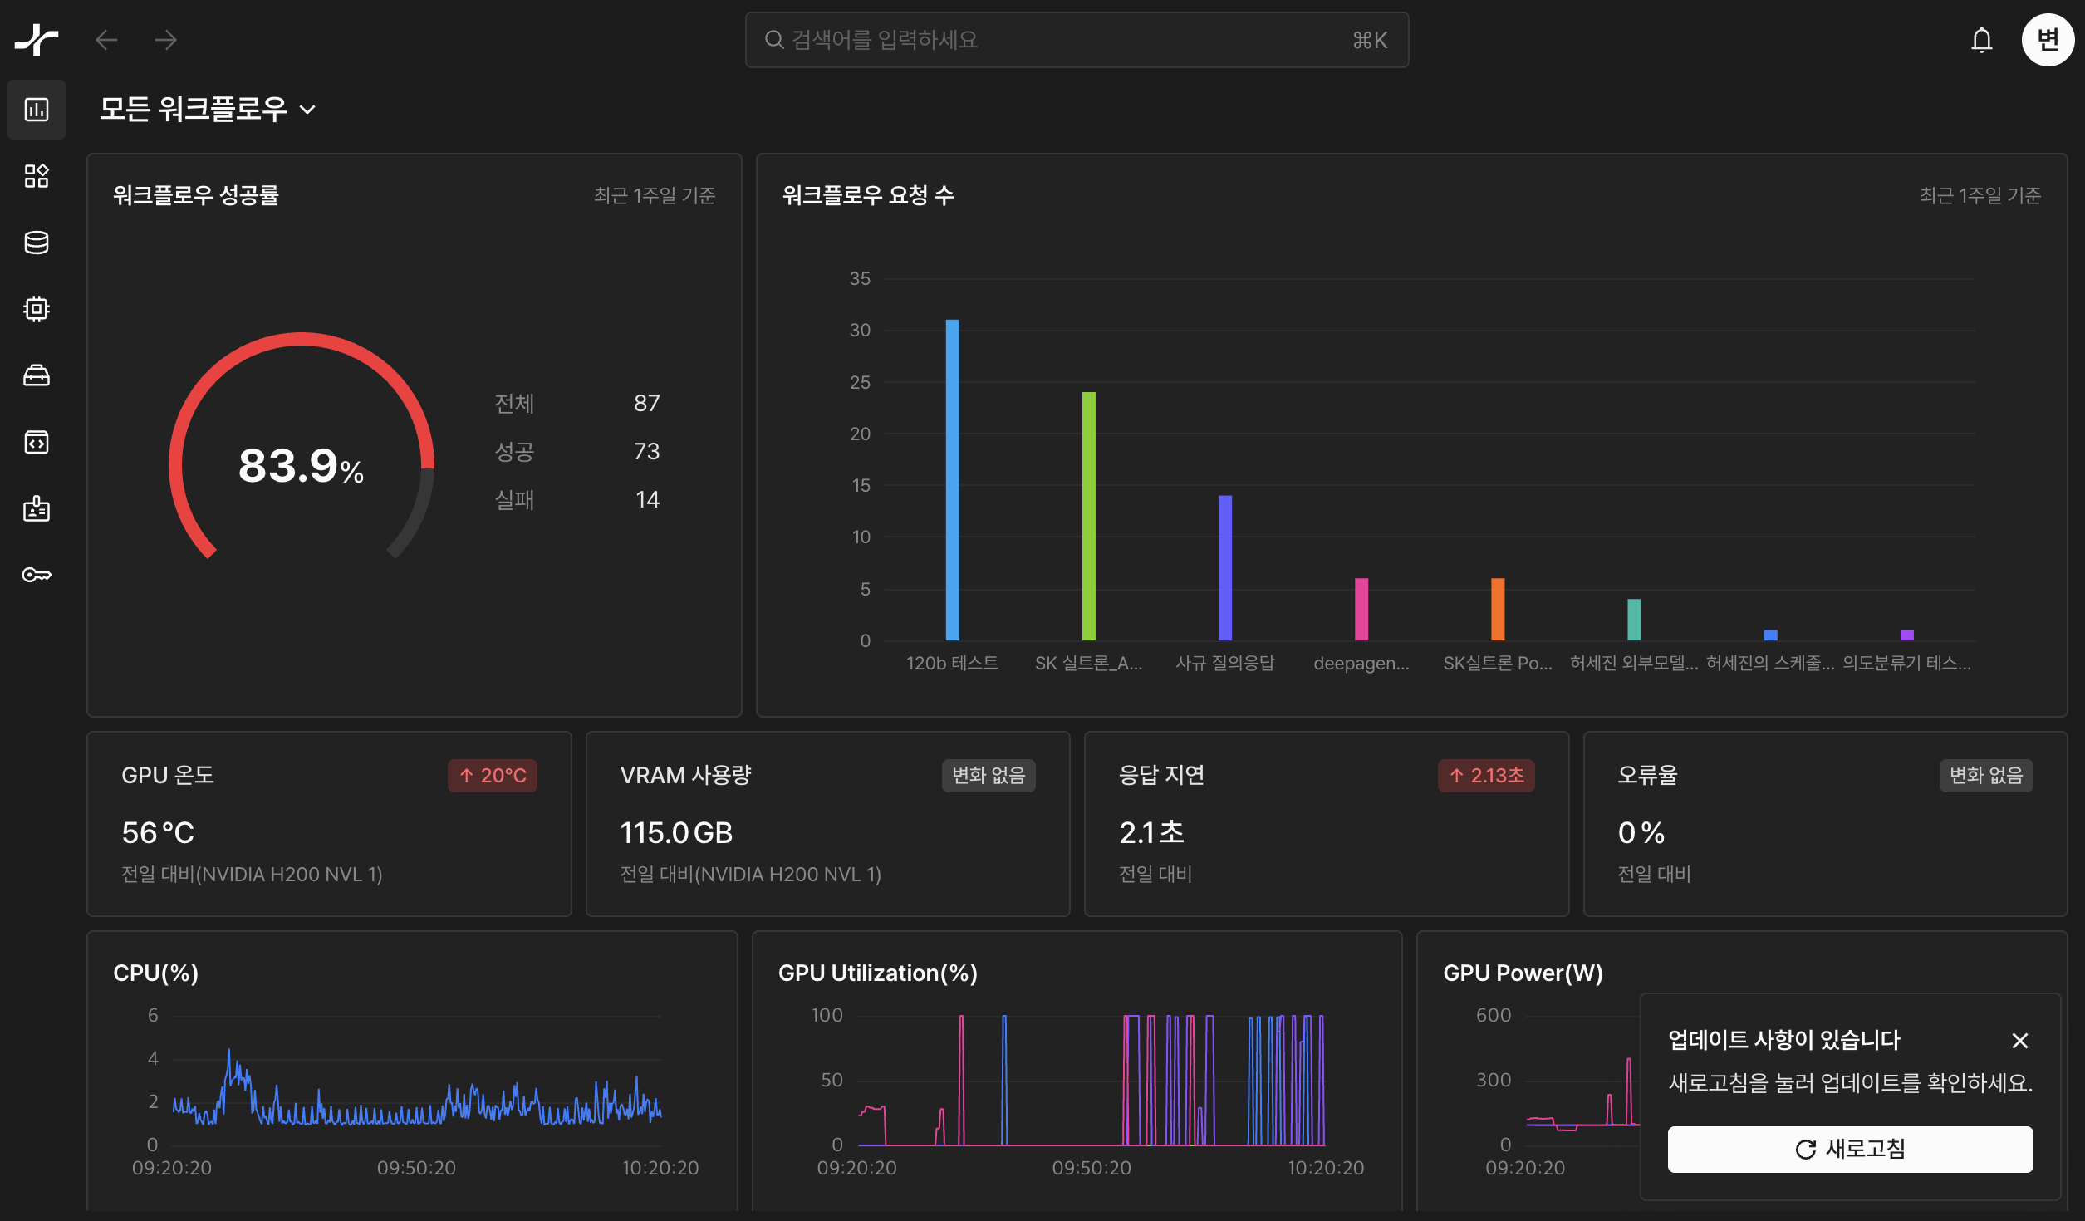Open the ID badge sidebar icon
This screenshot has width=2085, height=1221.
click(37, 508)
